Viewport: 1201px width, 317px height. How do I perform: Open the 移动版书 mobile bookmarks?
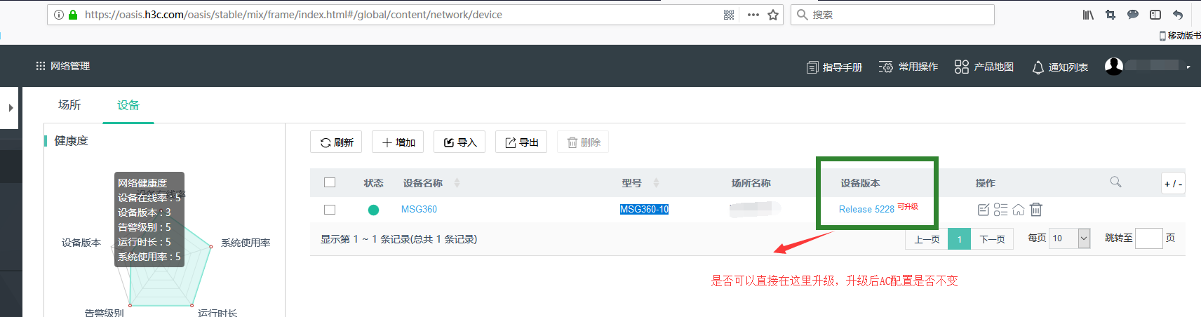coord(1180,35)
